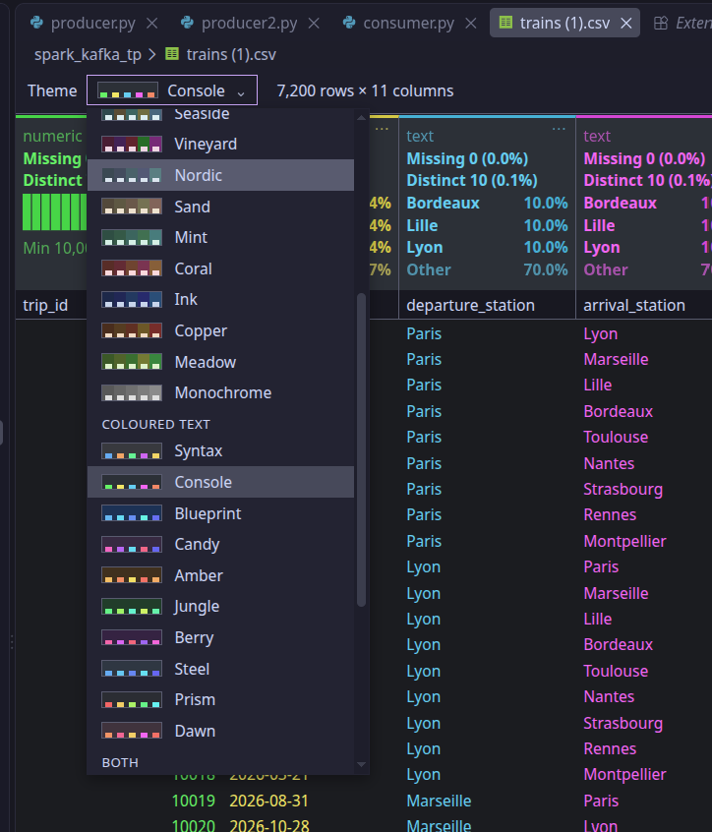This screenshot has width=712, height=832.
Task: Select the departure_station column header
Action: 487,305
